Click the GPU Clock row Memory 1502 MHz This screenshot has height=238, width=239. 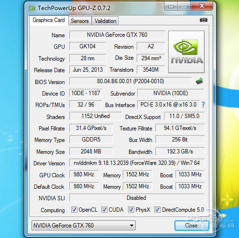[137, 174]
